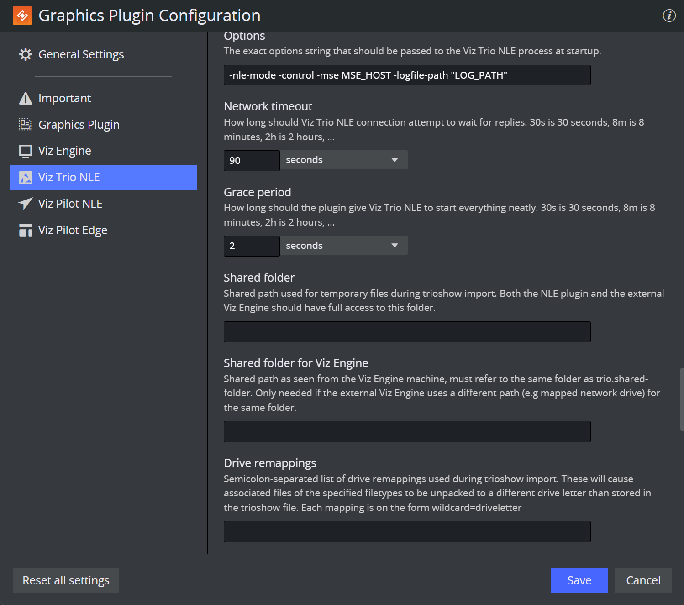Click the vertical scrollbar thumb
The image size is (684, 605).
682,399
